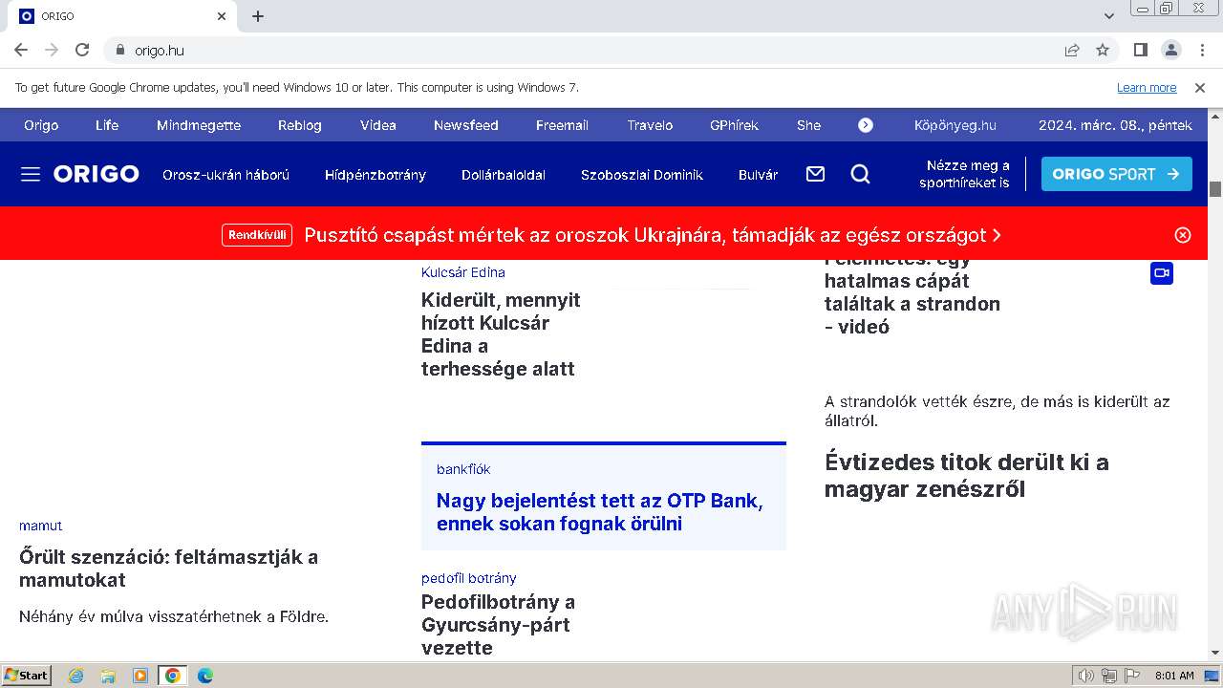Open the Freemail link

(562, 125)
